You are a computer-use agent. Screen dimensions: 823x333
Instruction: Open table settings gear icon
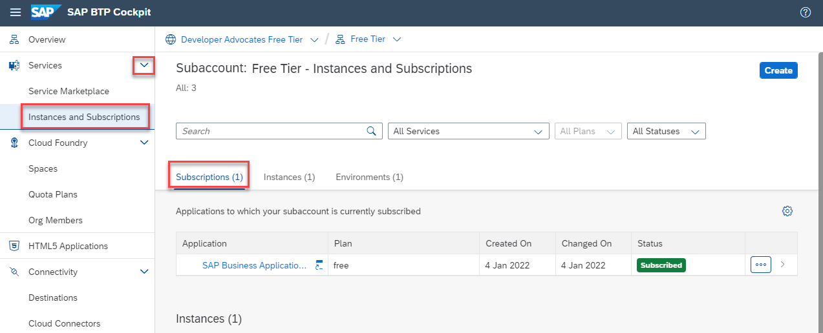pyautogui.click(x=787, y=211)
